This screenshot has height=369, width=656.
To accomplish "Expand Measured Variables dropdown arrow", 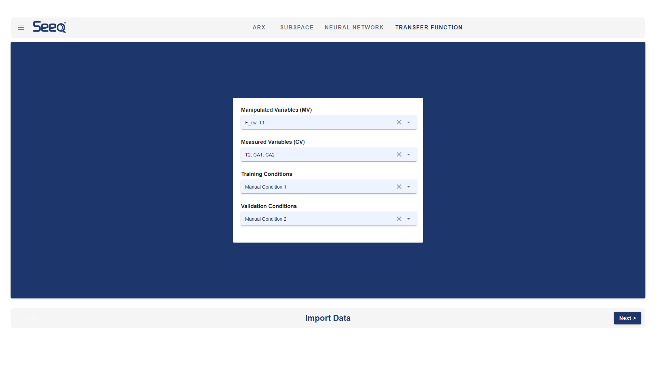I will coord(409,154).
